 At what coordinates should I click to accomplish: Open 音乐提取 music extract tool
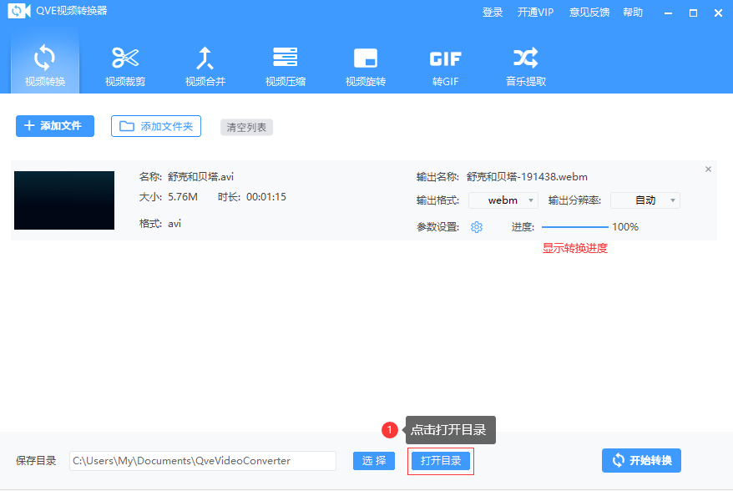pos(525,67)
